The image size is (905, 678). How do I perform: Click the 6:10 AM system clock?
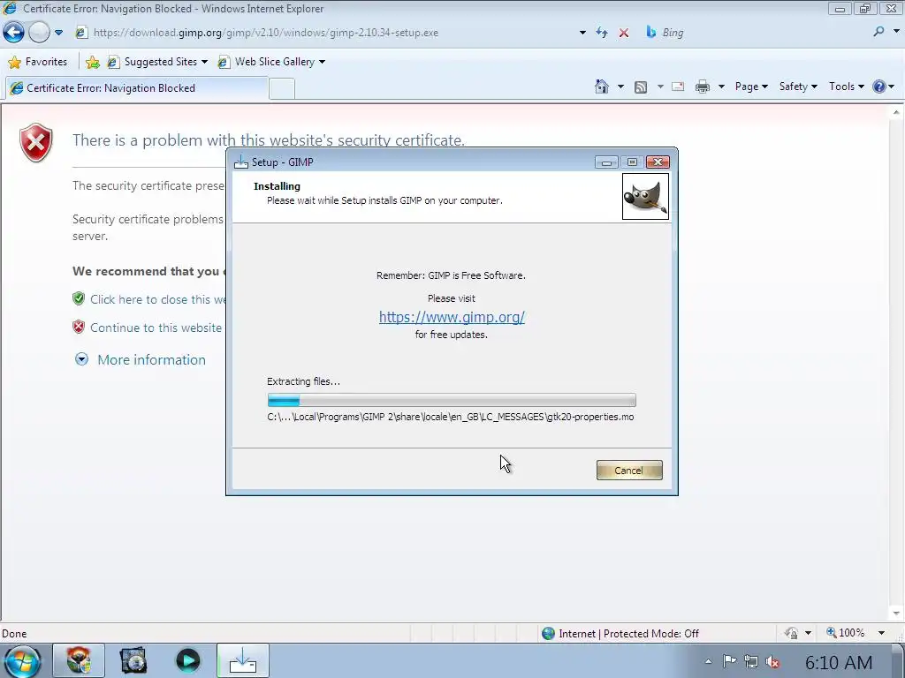tap(839, 663)
